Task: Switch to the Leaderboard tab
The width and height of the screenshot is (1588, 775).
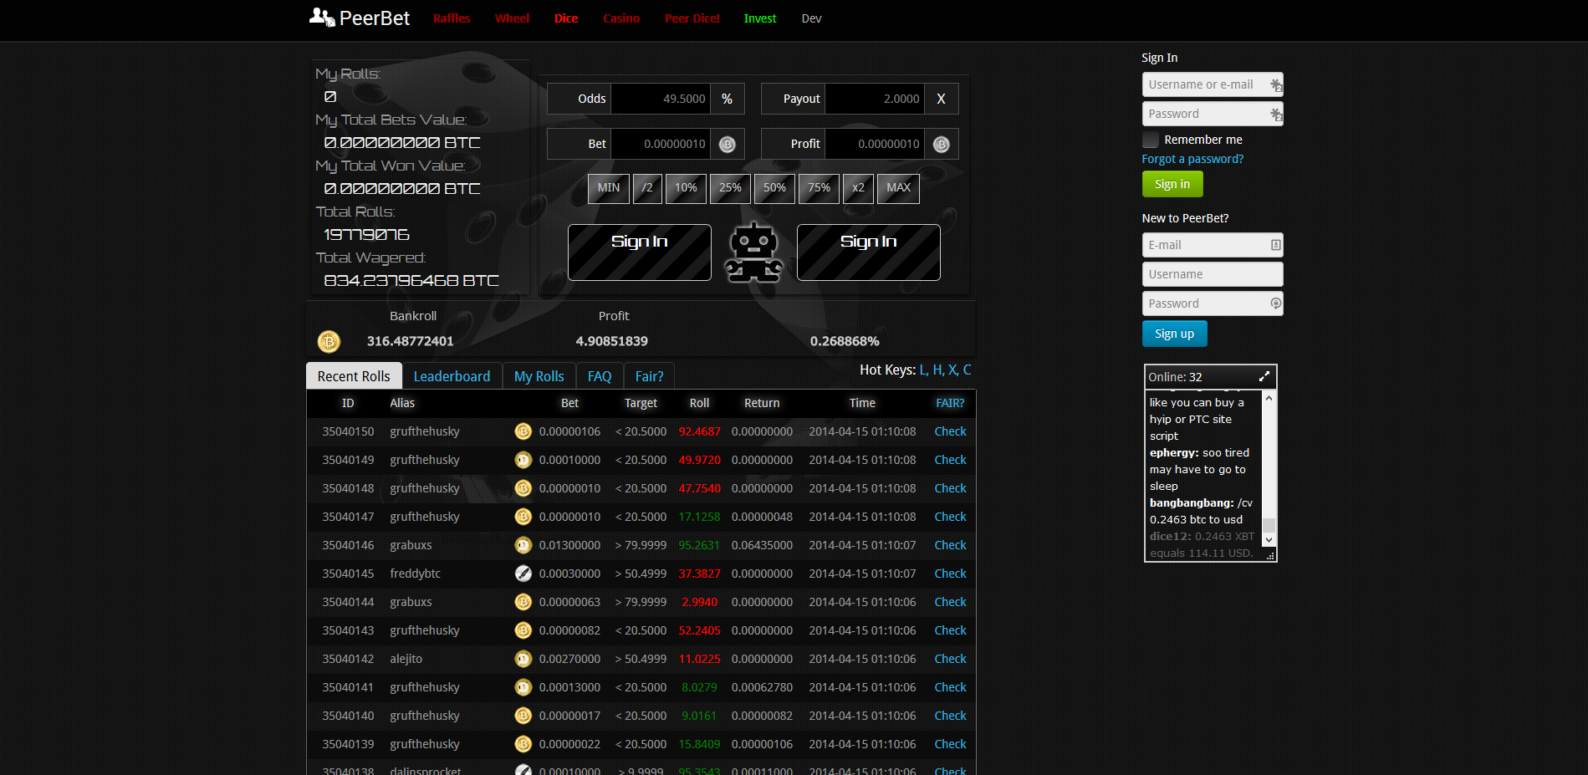Action: click(452, 376)
